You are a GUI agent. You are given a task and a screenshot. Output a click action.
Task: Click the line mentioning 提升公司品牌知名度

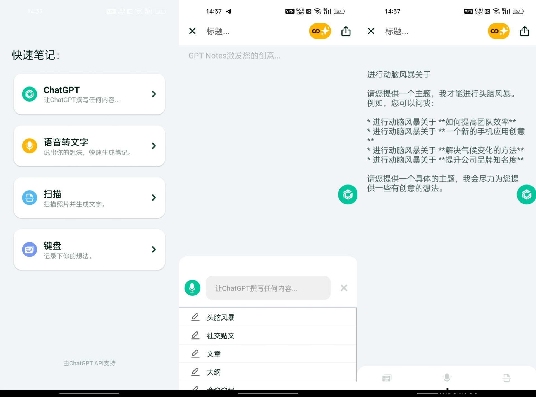click(446, 160)
